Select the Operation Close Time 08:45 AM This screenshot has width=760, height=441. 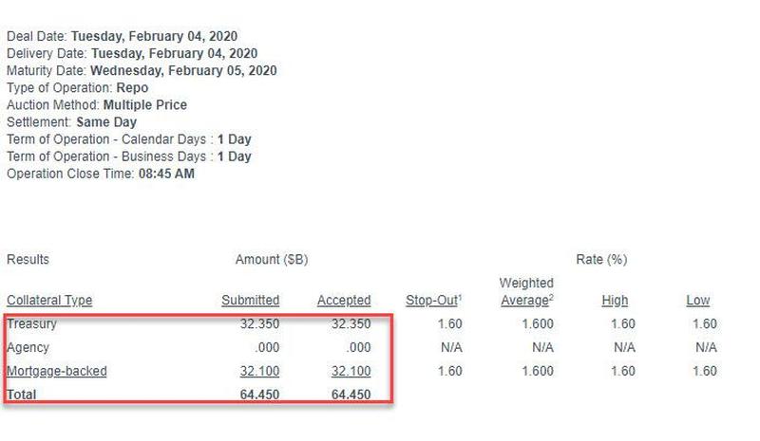pos(166,174)
